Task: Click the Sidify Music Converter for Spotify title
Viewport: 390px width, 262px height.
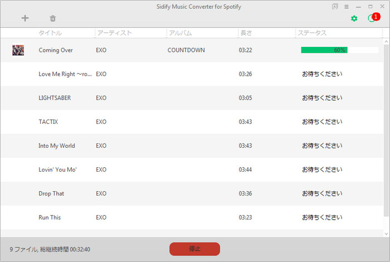Action: click(199, 7)
